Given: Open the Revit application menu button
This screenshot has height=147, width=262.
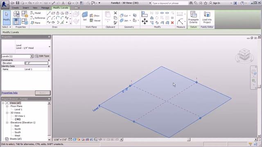Looking at the screenshot, I should tap(5, 4).
